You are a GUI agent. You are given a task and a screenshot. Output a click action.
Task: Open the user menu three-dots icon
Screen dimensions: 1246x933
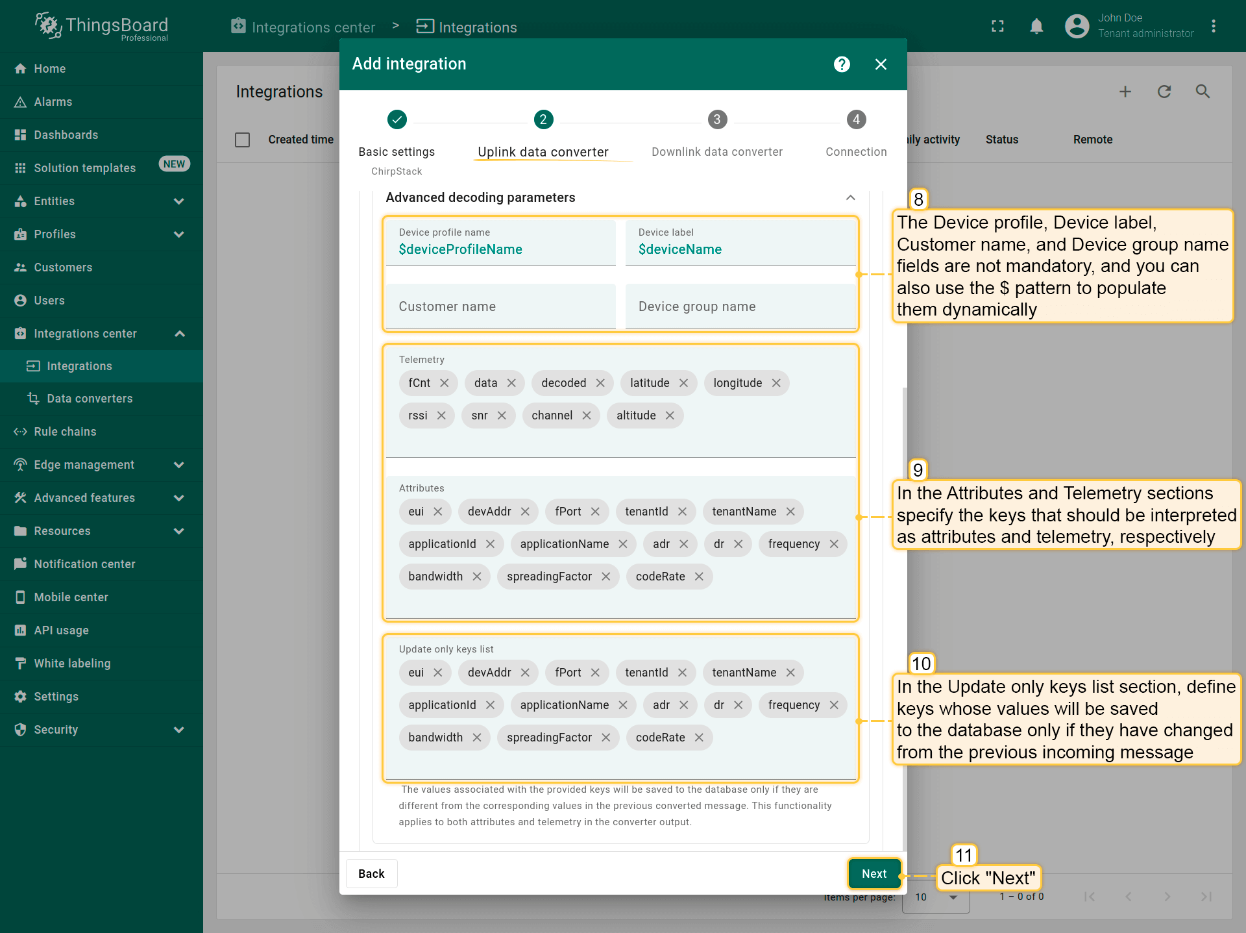pyautogui.click(x=1214, y=27)
